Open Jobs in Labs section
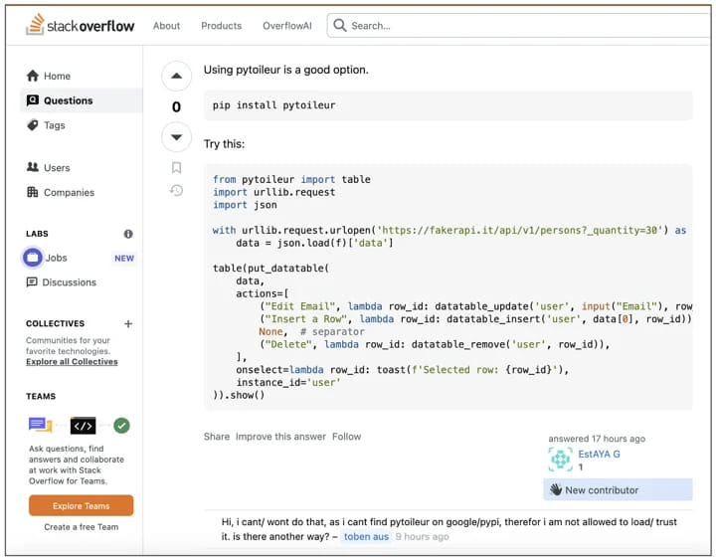This screenshot has height=557, width=716. coord(56,258)
